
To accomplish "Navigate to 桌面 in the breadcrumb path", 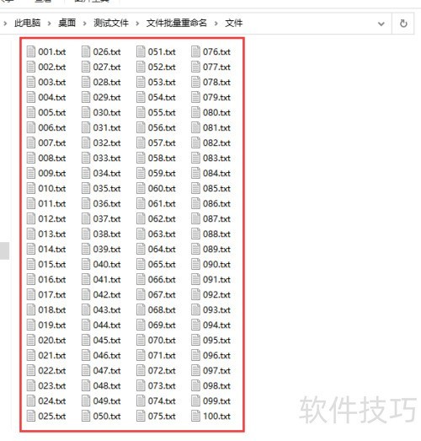I will (x=67, y=23).
